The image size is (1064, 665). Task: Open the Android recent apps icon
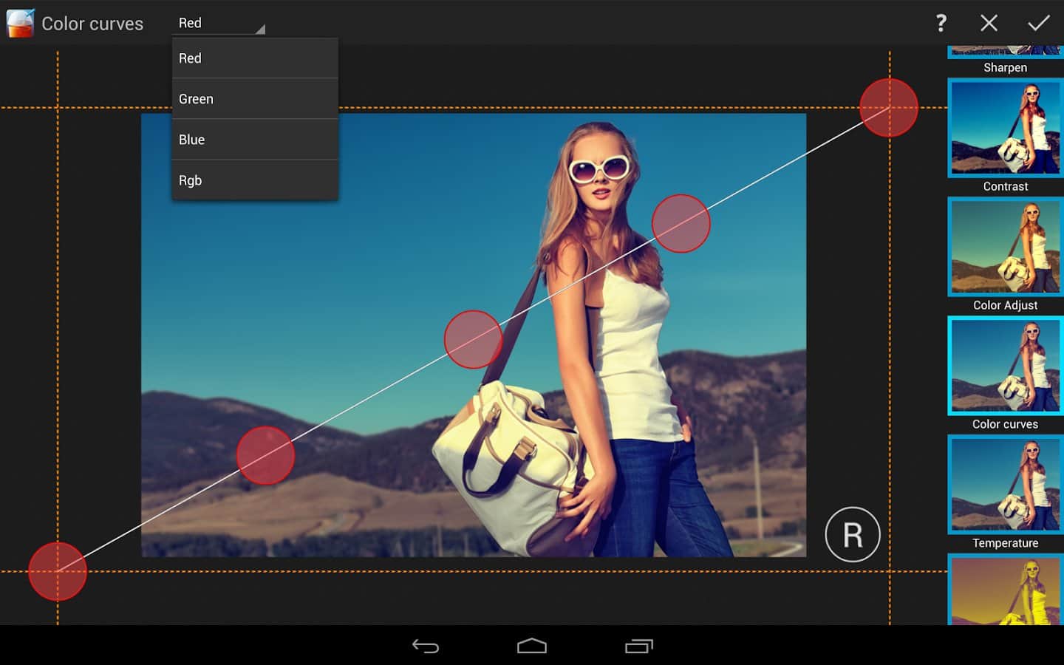(639, 647)
